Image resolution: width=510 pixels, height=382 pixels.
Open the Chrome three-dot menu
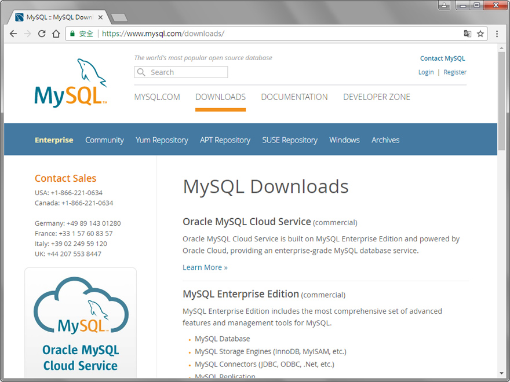click(497, 34)
